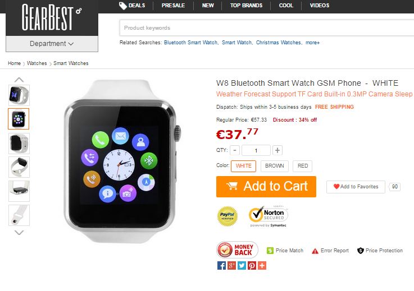The width and height of the screenshot is (414, 291).
Task: Pin product with Pinterest icon
Action: click(252, 265)
